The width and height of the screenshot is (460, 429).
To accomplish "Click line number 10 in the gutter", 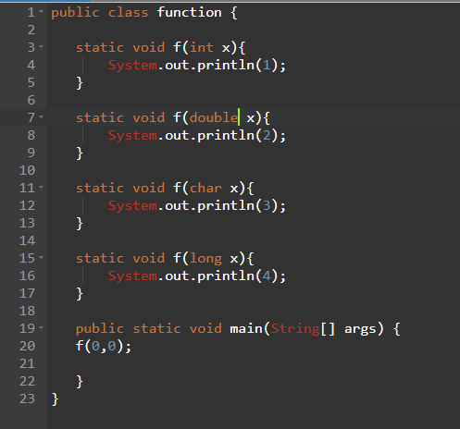I will (27, 170).
